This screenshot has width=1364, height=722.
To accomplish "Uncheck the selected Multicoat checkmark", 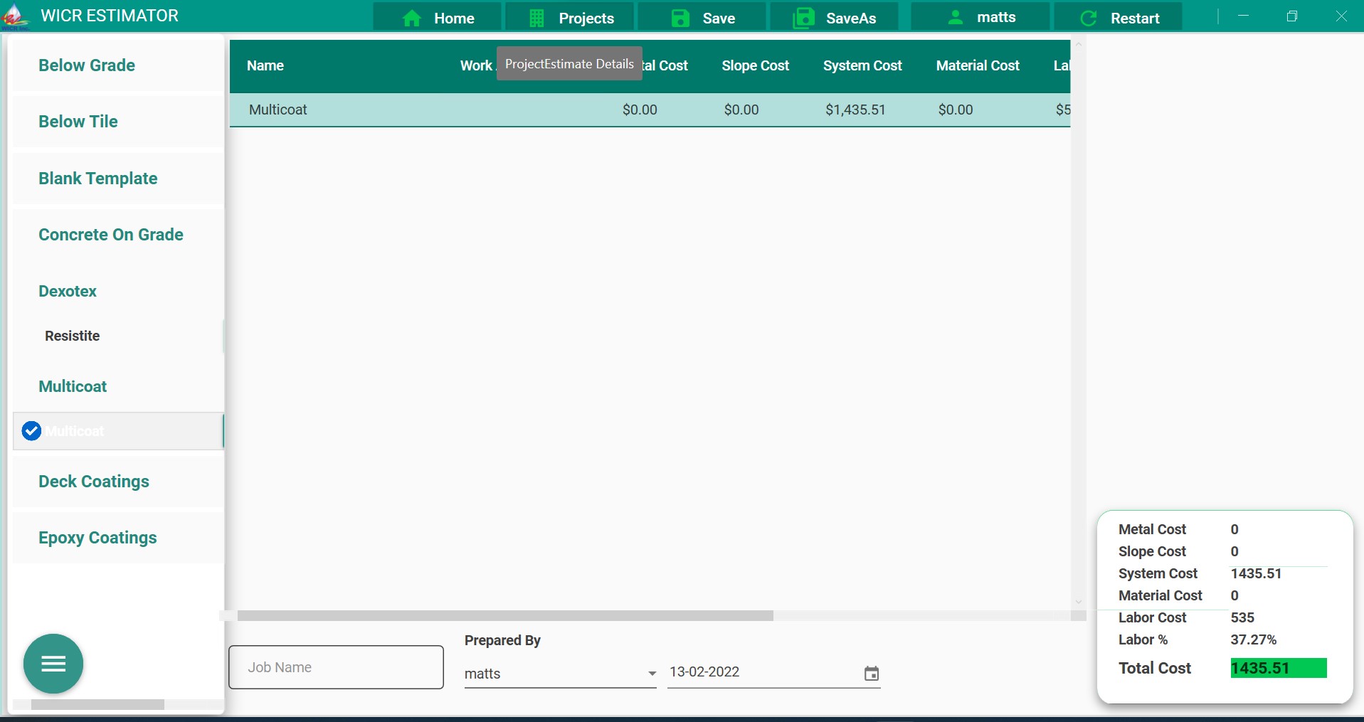I will click(31, 431).
